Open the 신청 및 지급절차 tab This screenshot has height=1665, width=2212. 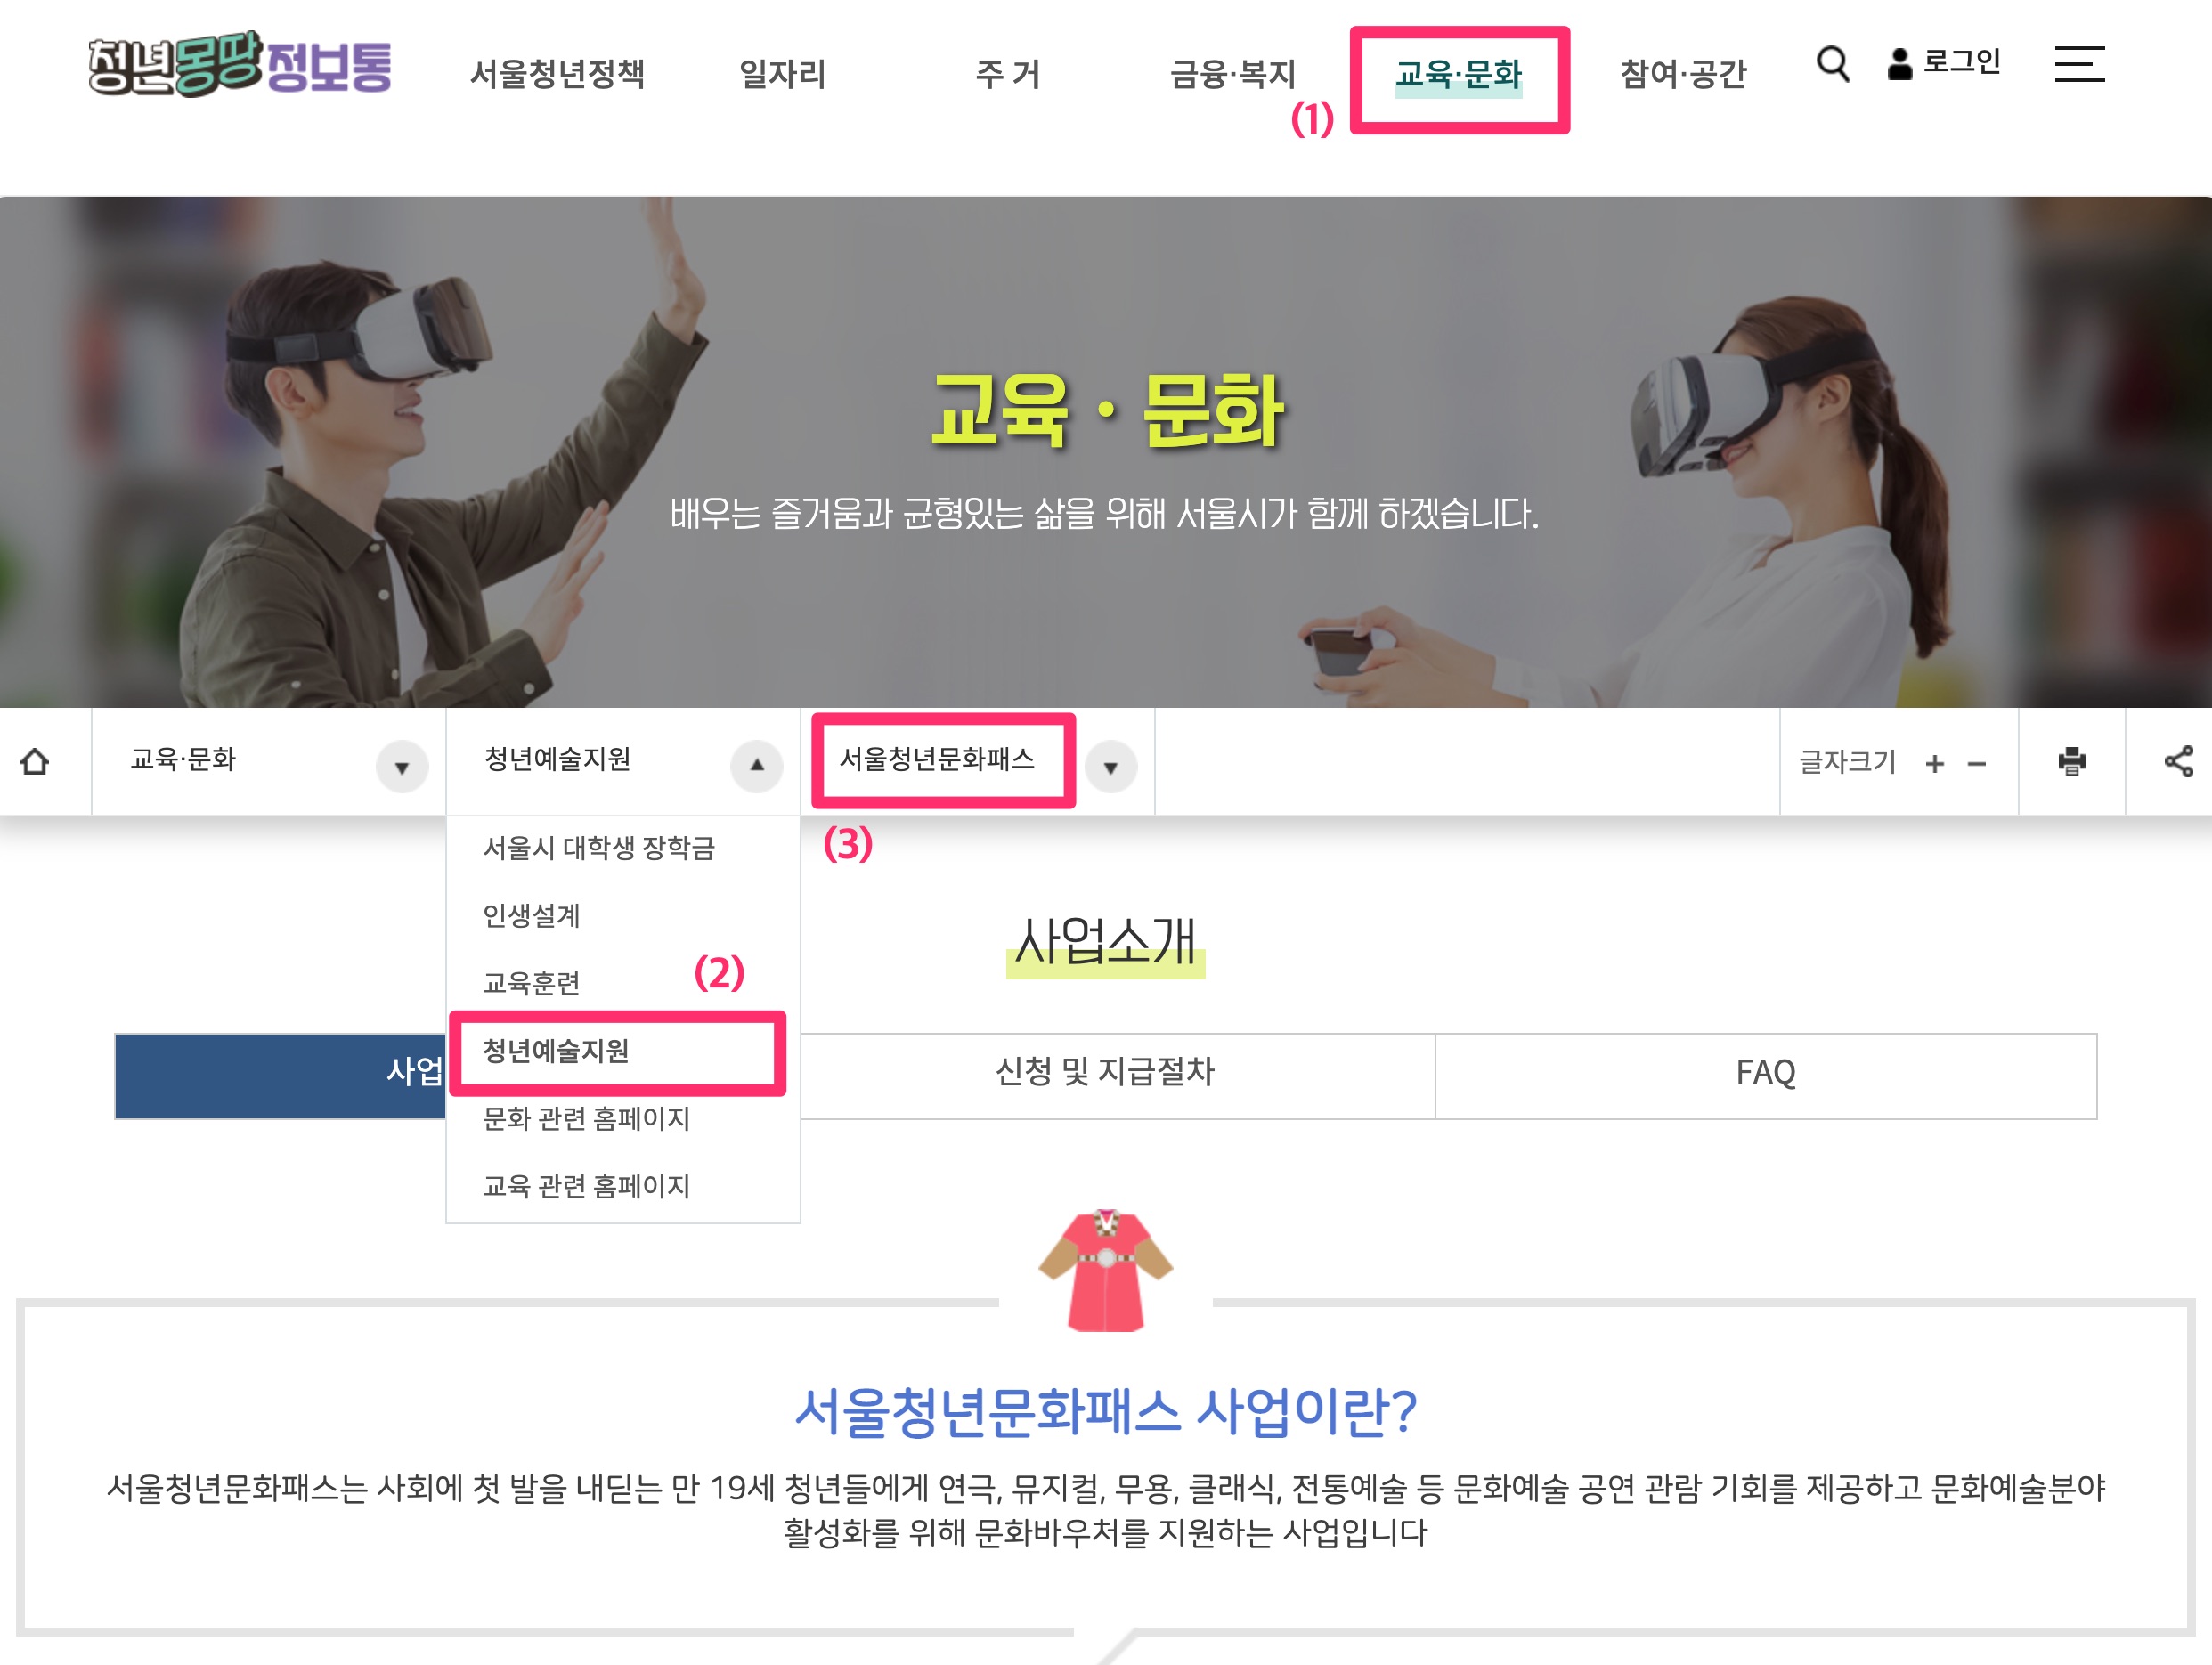[x=1106, y=1074]
